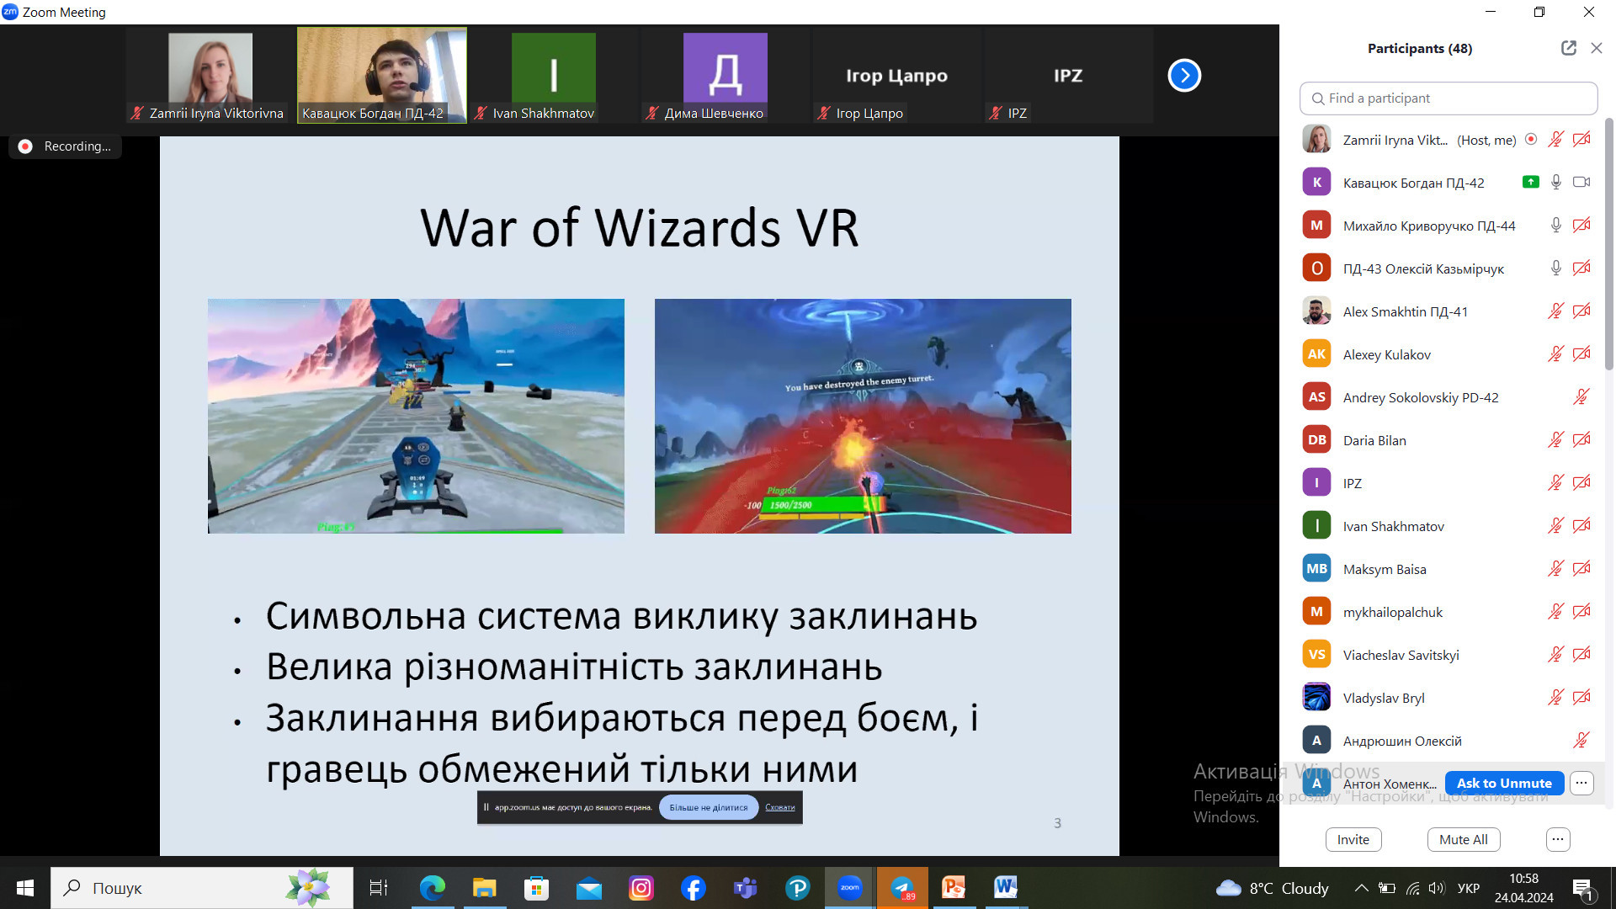This screenshot has height=909, width=1616.
Task: Click camera-off icon for Alex Smakhtin ПД-41
Action: pos(1581,311)
